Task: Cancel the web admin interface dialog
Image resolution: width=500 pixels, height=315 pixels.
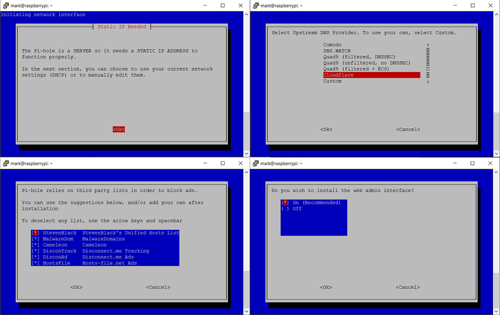Action: coord(408,287)
